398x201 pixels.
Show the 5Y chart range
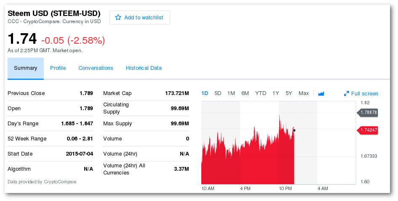click(289, 93)
